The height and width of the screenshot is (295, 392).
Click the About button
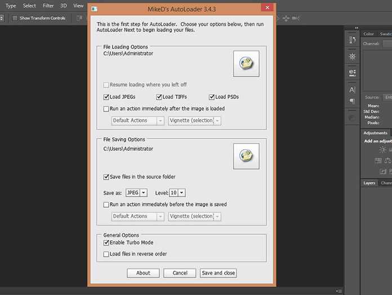[143, 273]
